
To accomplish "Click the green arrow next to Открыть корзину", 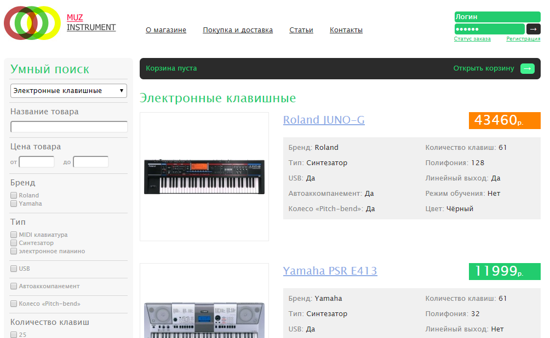I will click(527, 69).
